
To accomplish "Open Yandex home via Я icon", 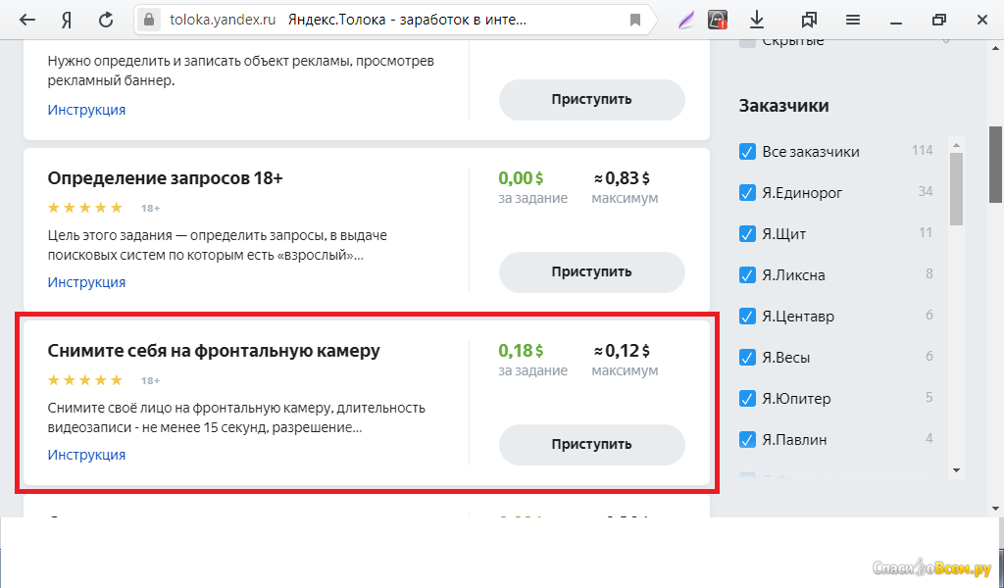I will click(x=66, y=20).
